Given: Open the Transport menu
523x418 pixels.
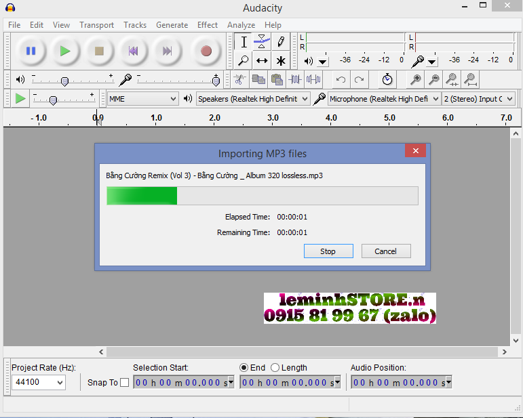Looking at the screenshot, I should (x=96, y=25).
